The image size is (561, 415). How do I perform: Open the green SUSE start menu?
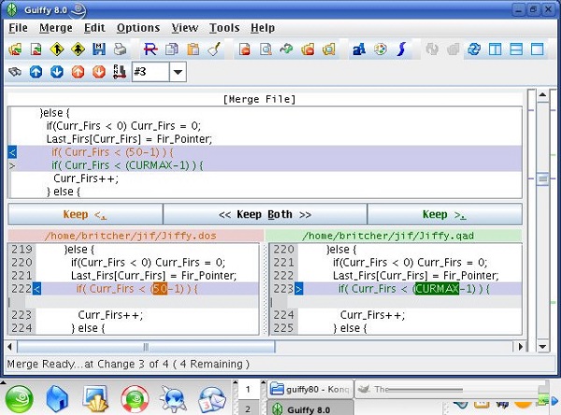tap(20, 398)
